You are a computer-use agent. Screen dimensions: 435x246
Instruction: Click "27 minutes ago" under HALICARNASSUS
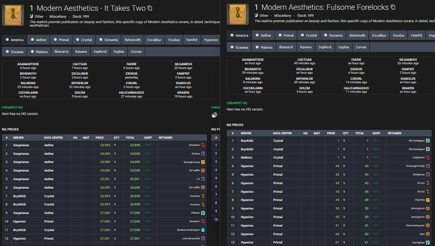(132, 97)
